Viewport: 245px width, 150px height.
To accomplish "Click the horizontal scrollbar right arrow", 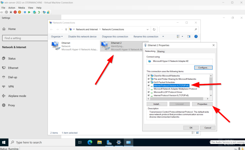I will click(x=208, y=99).
